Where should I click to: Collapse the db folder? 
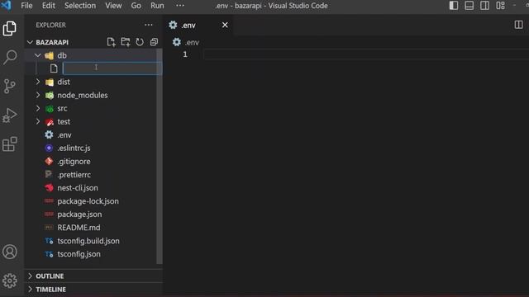38,55
